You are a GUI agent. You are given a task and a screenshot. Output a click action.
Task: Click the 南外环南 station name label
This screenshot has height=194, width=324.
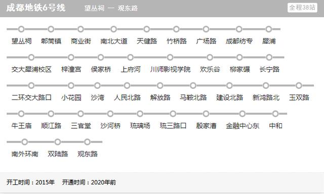[25, 154]
